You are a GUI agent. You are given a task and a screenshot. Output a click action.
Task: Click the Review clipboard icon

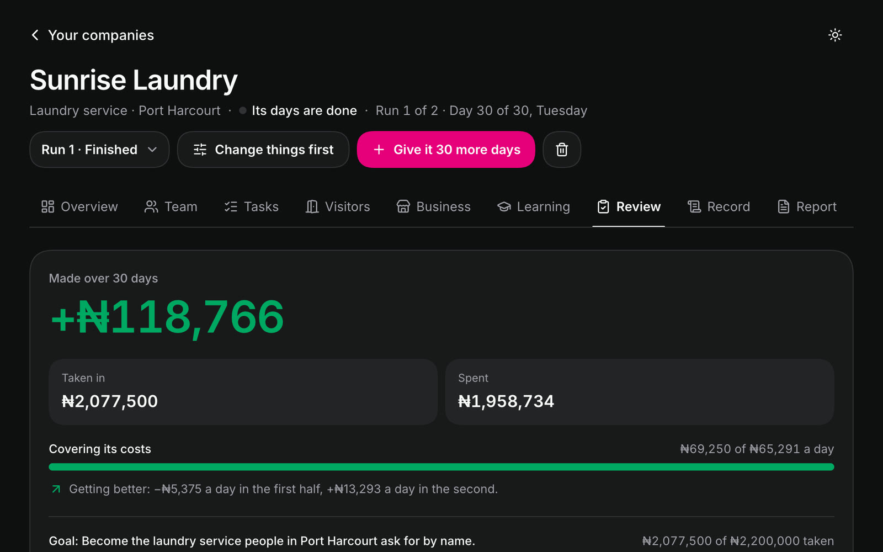[x=603, y=207]
